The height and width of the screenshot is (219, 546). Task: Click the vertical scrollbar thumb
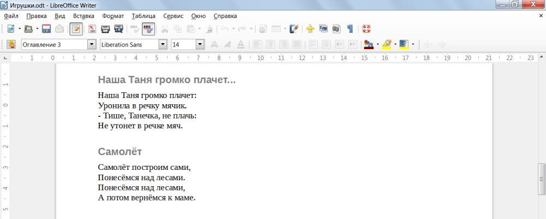click(542, 179)
